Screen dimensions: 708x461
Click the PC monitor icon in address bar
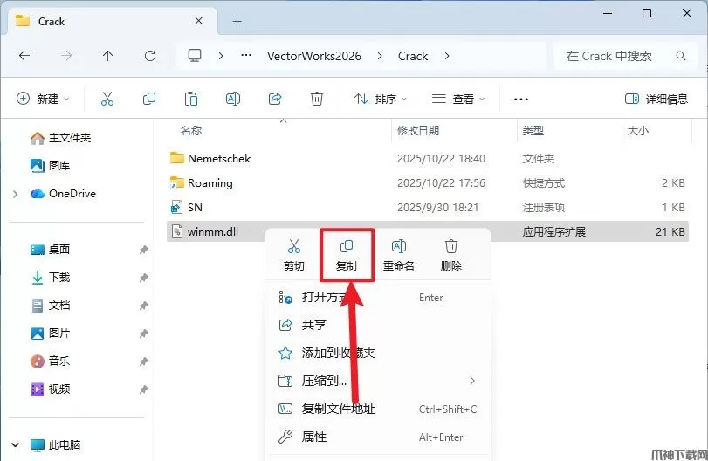195,56
